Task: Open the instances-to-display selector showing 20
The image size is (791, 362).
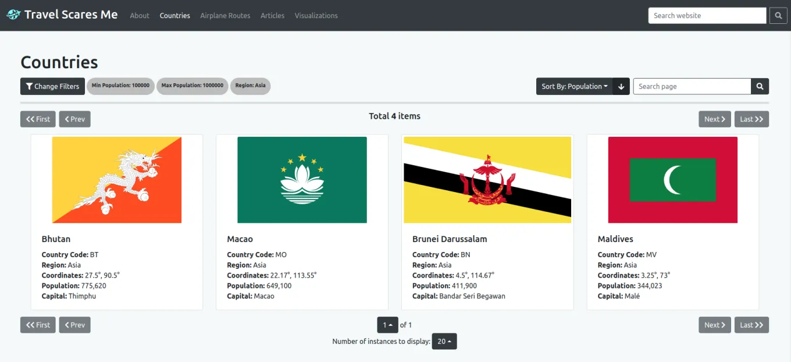Action: [x=444, y=342]
